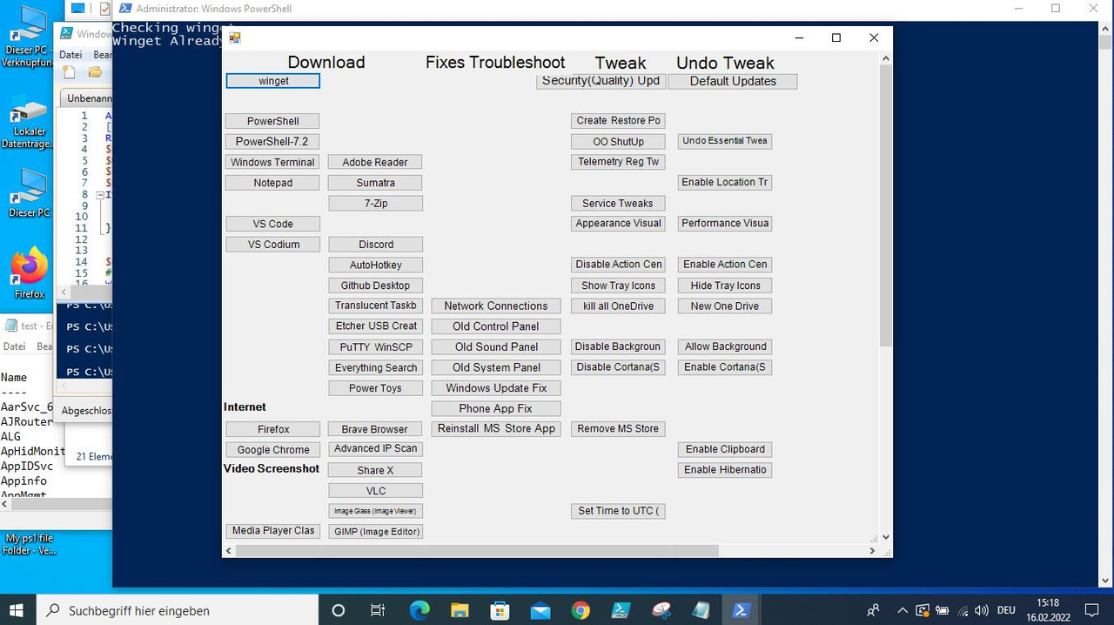1114x625 pixels.
Task: Open the Windows Start menu
Action: (17, 610)
